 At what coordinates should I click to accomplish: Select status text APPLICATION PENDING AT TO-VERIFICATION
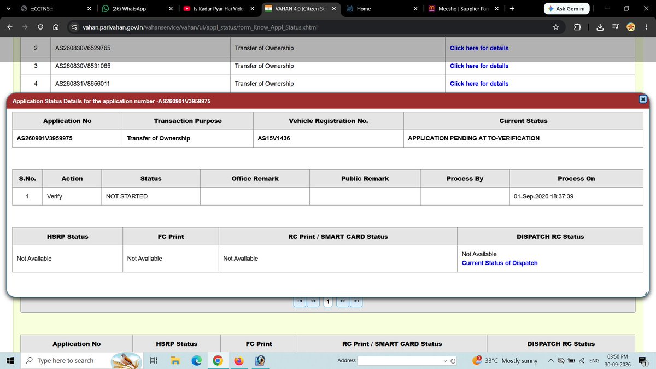tap(473, 138)
